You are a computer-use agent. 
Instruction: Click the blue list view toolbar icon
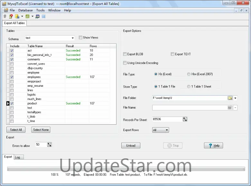coord(43,16)
